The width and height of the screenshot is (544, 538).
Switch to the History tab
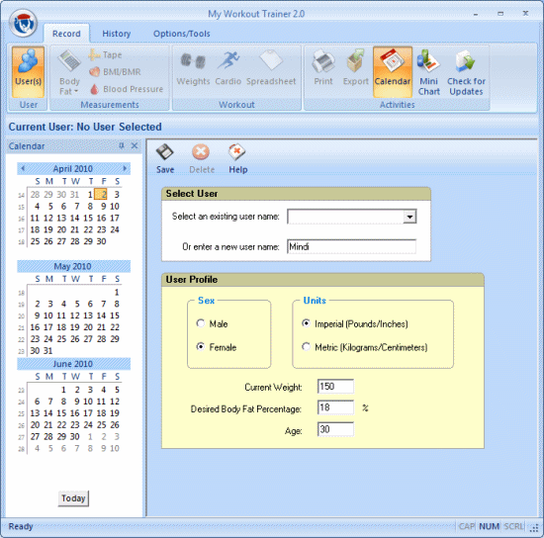tap(117, 34)
